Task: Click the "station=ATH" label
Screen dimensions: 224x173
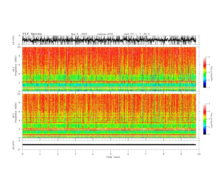Action: click(105, 34)
